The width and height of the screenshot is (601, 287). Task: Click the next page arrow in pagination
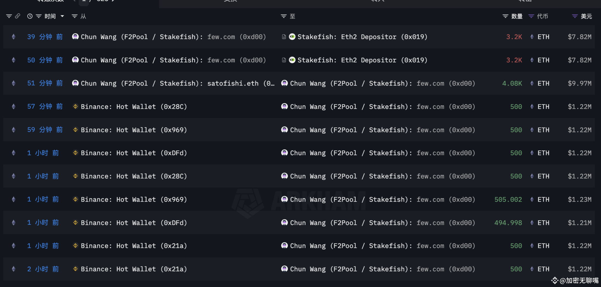coord(113,1)
